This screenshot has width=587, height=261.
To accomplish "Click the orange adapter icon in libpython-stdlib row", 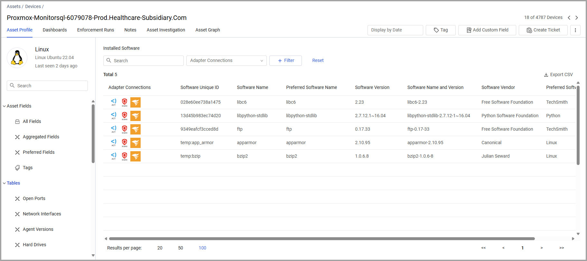I will click(135, 116).
